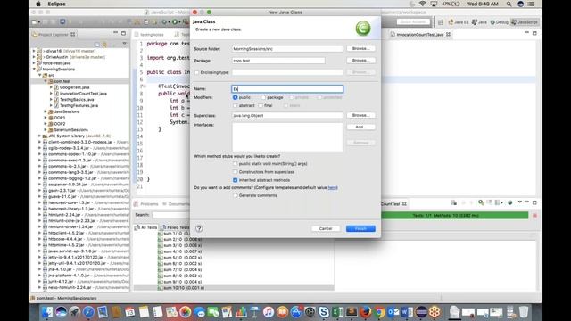Open the Problems tab
This screenshot has width=571, height=321.
(146, 204)
